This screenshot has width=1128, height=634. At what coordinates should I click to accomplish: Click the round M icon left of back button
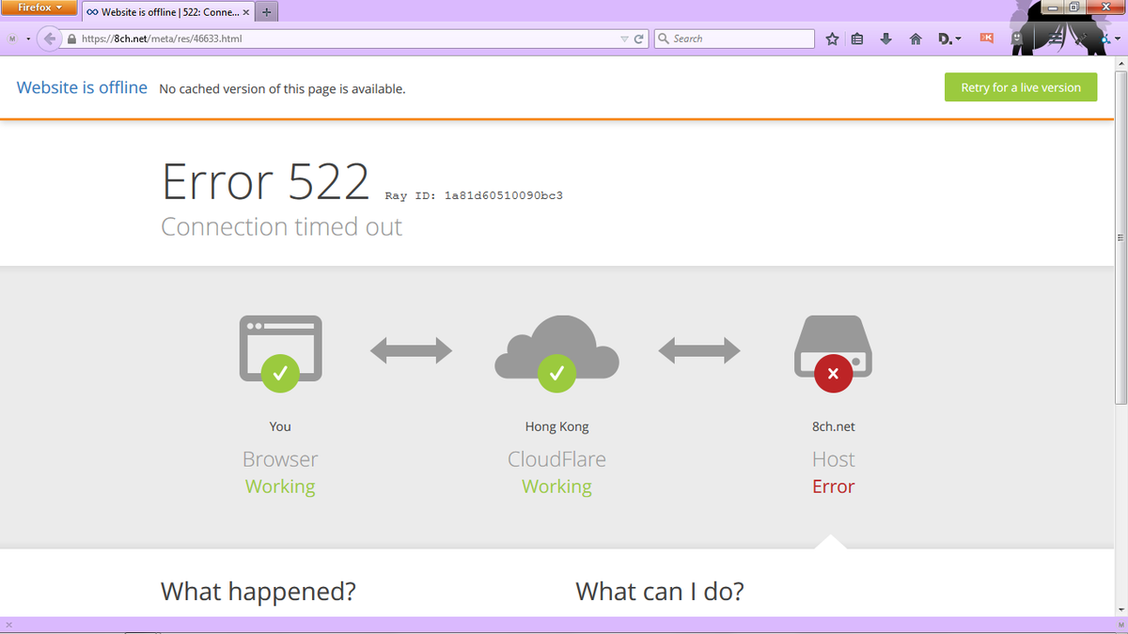point(11,39)
